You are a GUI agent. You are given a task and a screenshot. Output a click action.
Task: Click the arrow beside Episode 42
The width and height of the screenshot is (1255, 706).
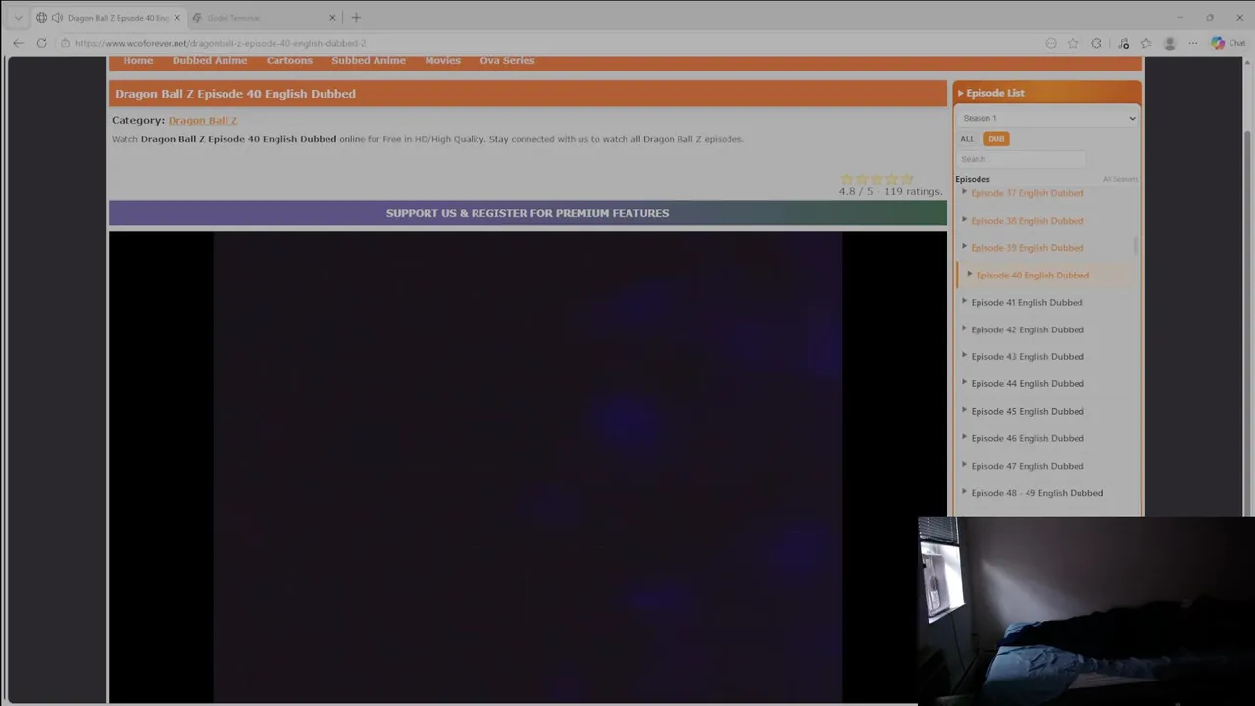point(964,328)
